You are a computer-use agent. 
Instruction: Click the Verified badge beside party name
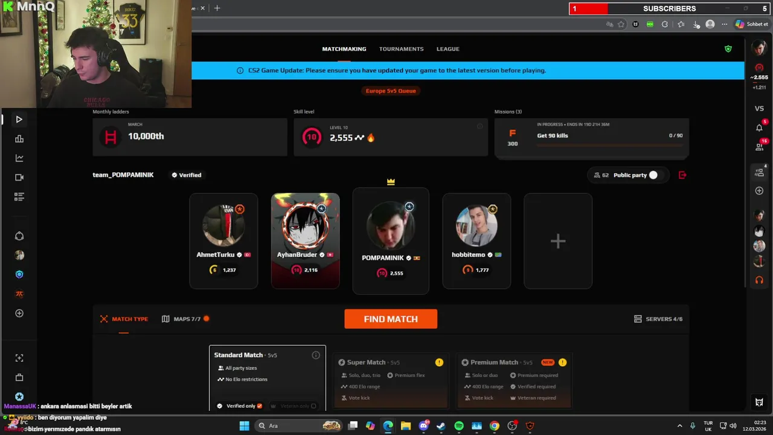coord(186,175)
